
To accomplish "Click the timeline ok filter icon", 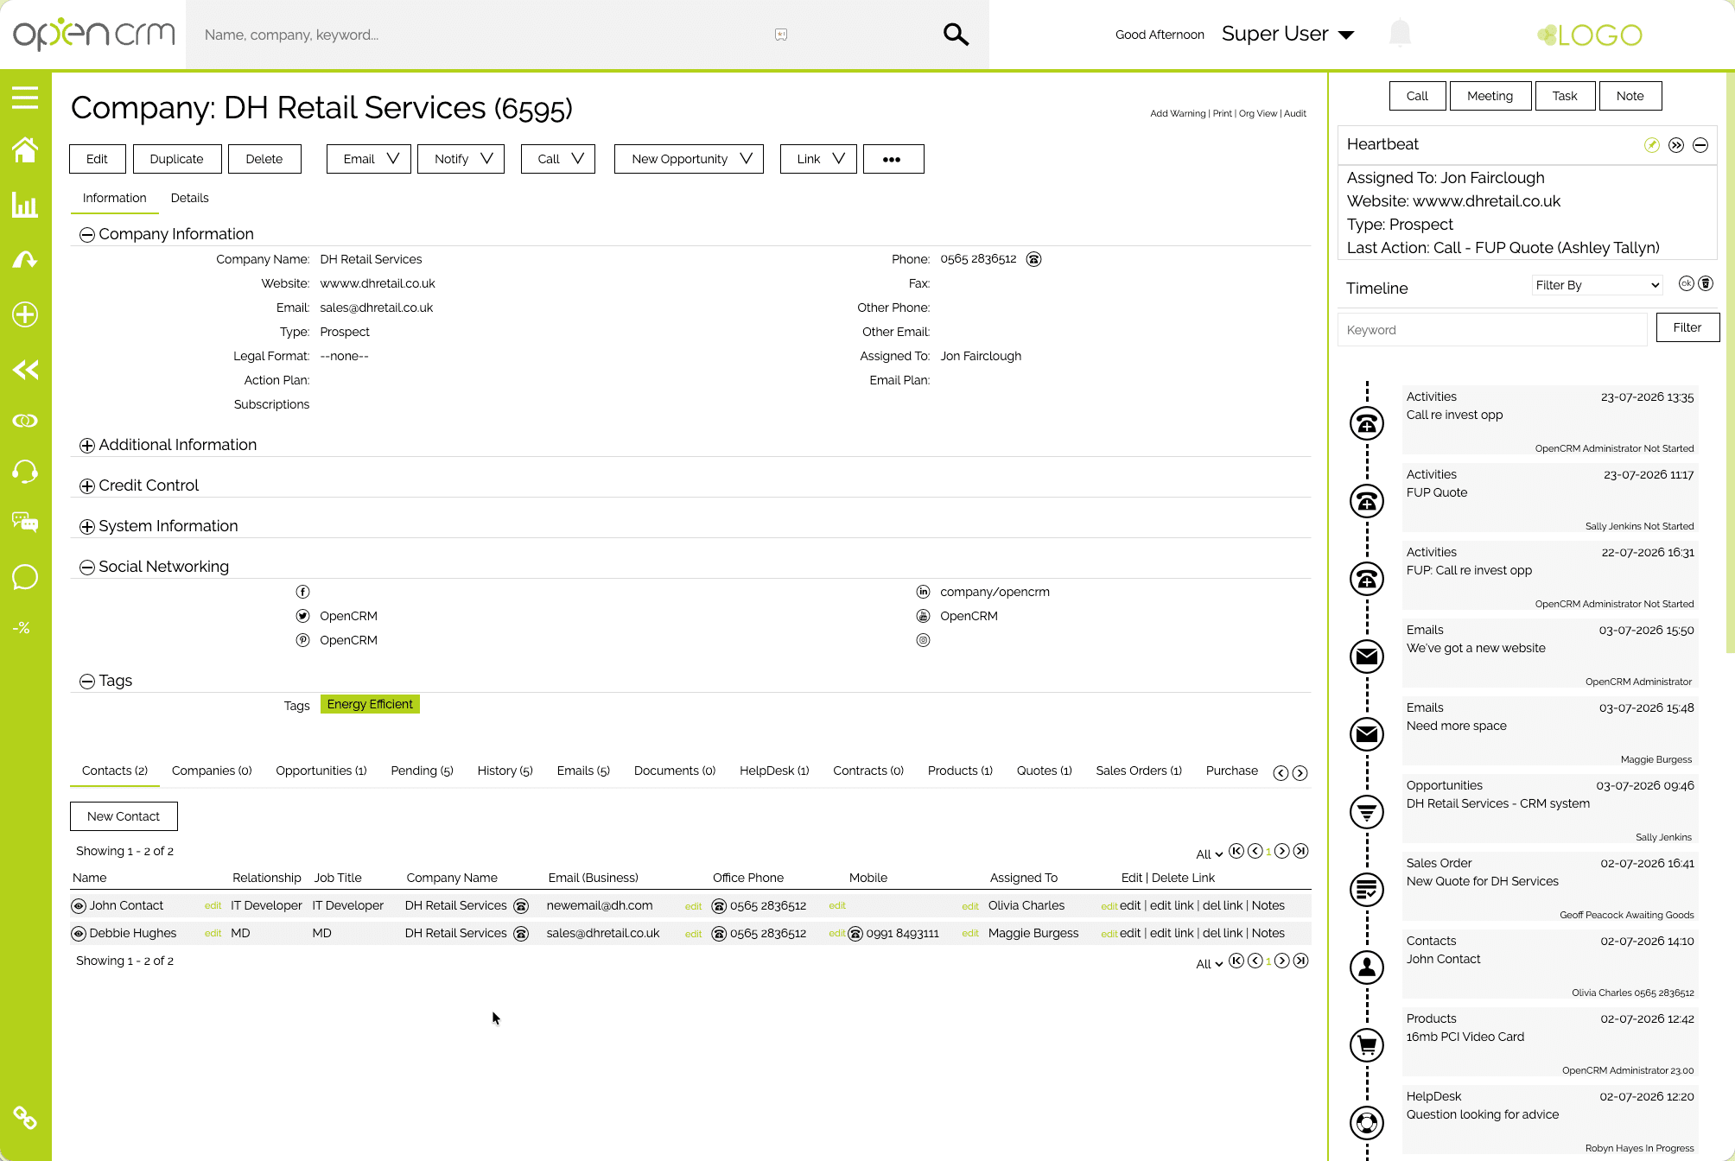I will (x=1687, y=283).
